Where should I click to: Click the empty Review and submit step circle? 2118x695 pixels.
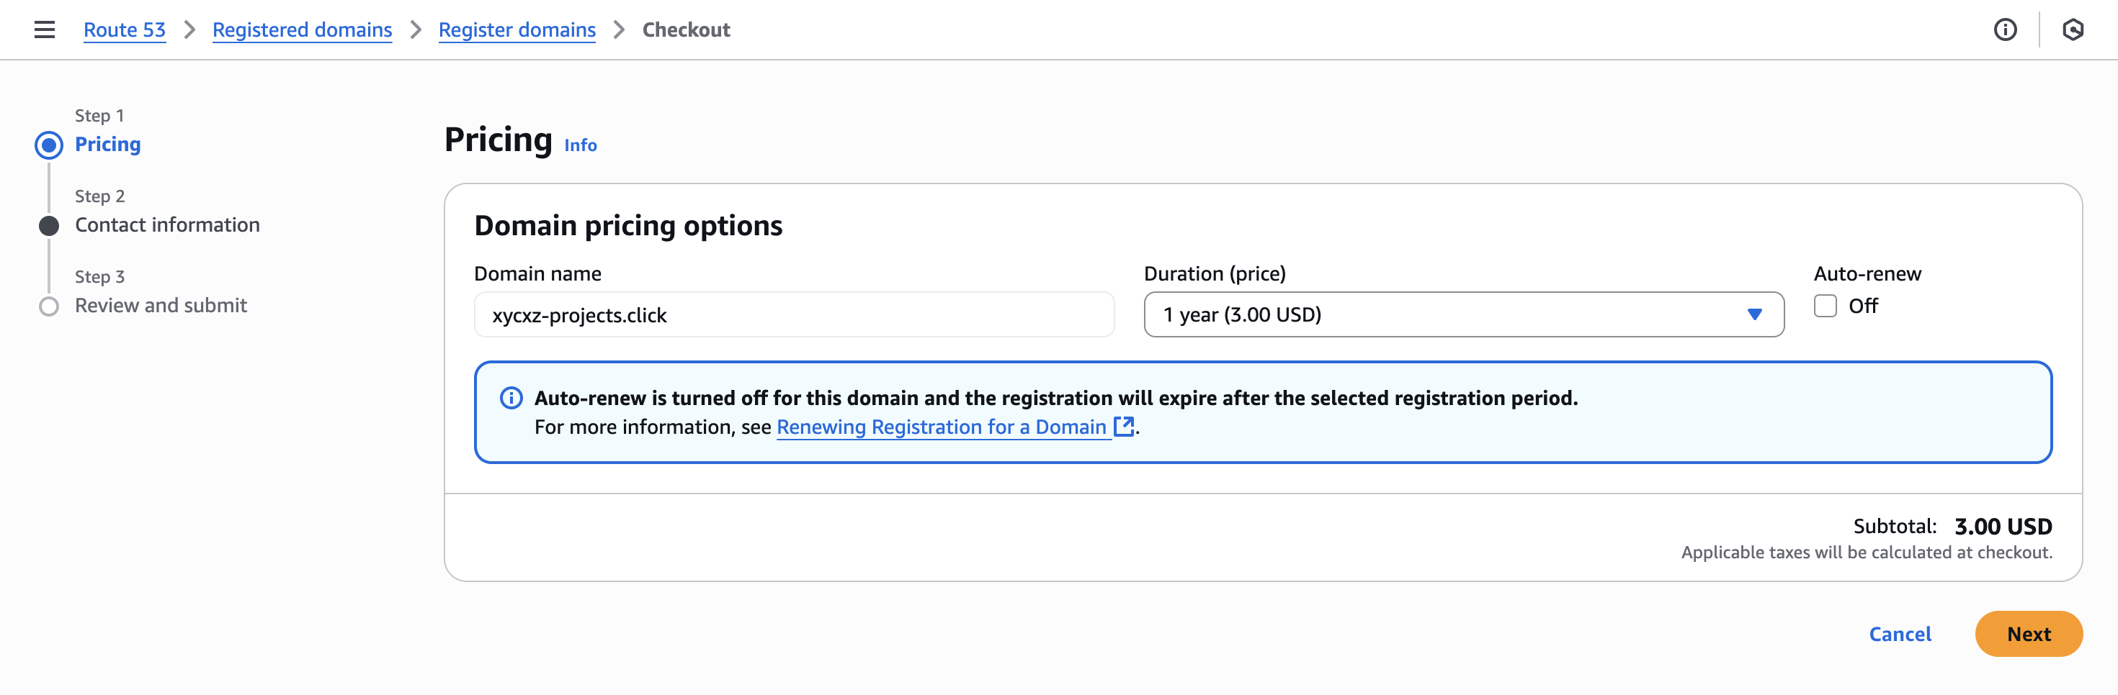pyautogui.click(x=49, y=305)
